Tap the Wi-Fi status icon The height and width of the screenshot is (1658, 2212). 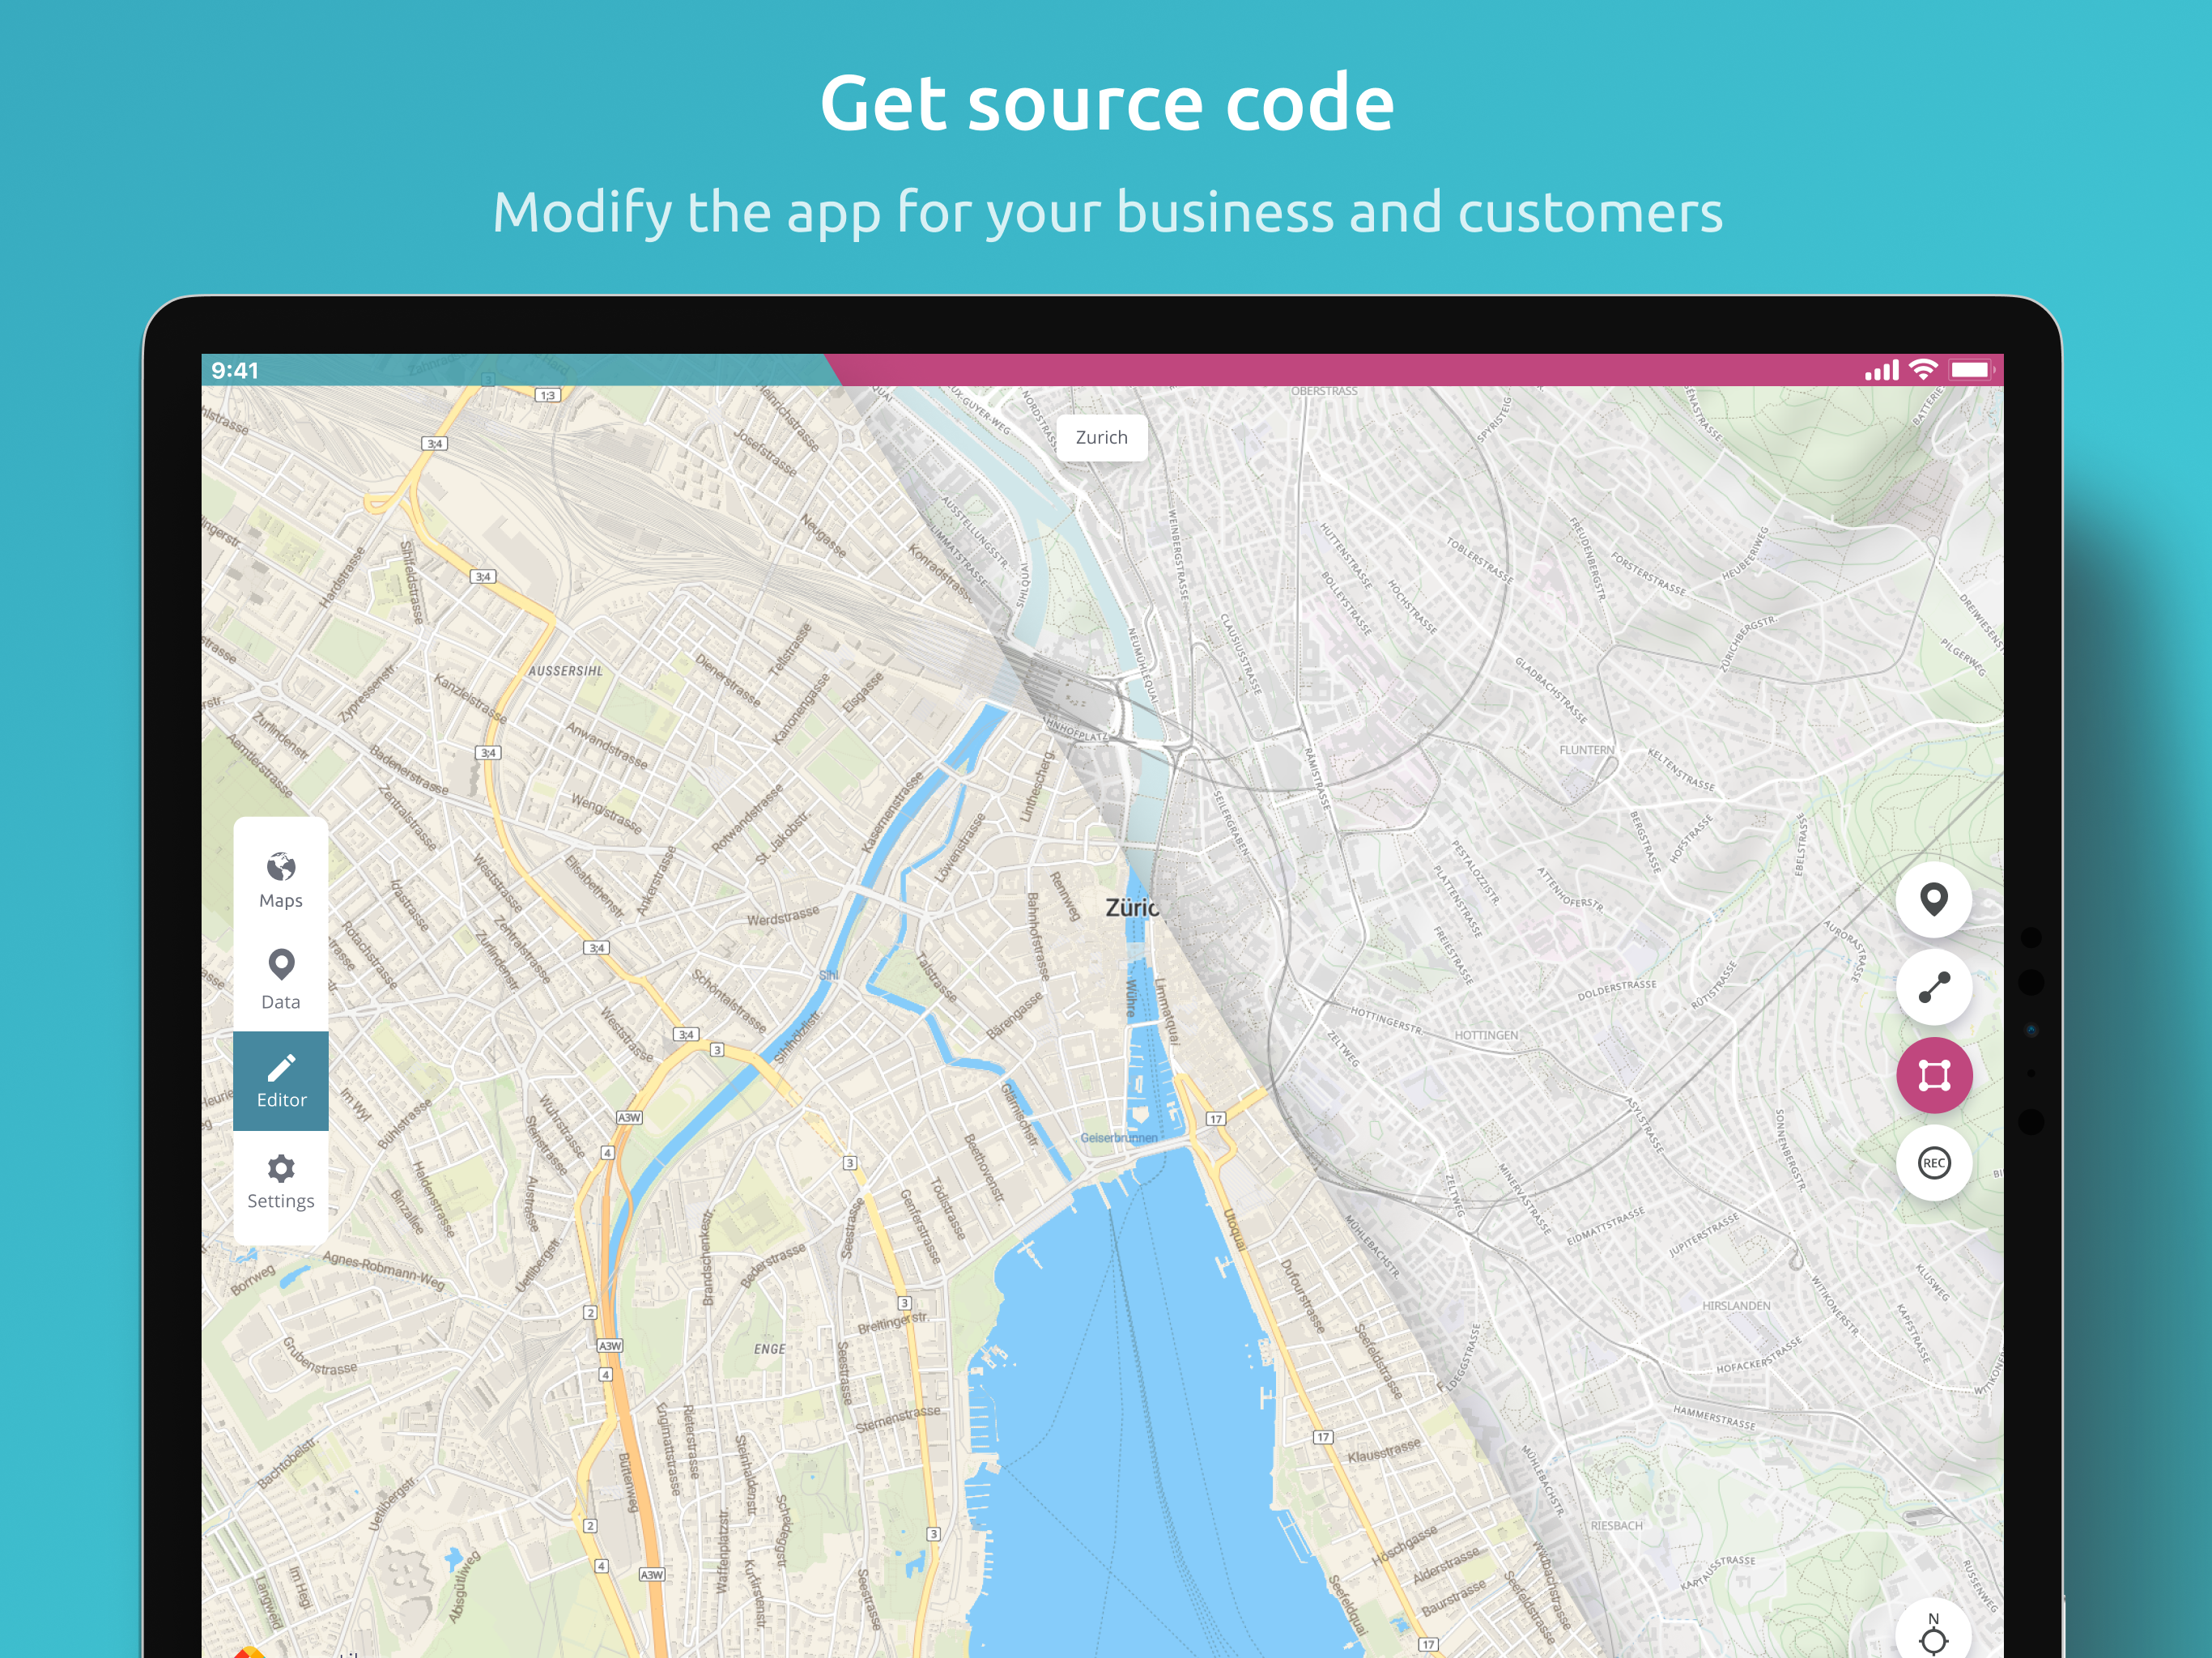[x=1923, y=370]
